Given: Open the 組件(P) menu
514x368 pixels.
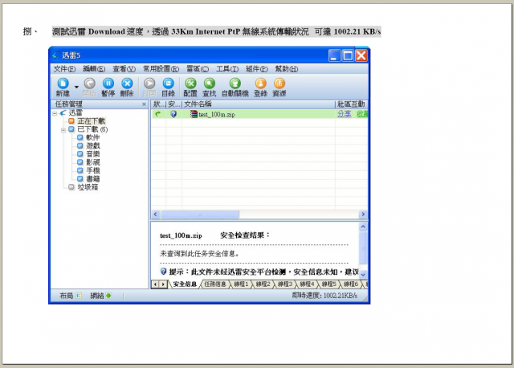Looking at the screenshot, I should 257,69.
